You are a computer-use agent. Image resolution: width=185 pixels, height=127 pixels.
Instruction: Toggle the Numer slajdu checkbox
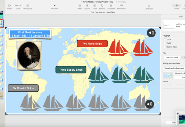(165, 47)
